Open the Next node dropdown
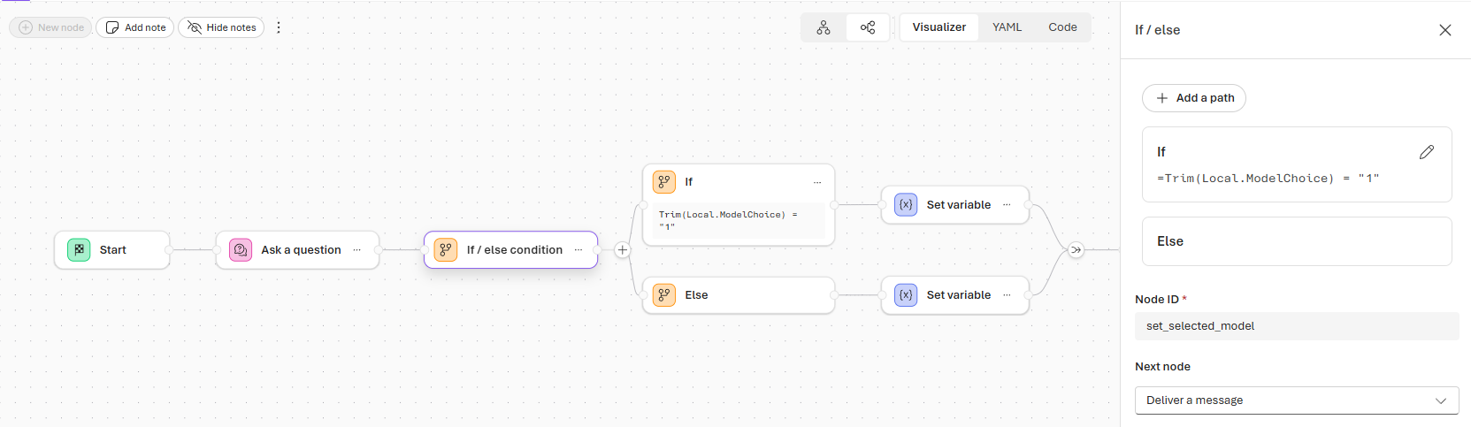Image resolution: width=1471 pixels, height=427 pixels. [x=1296, y=400]
